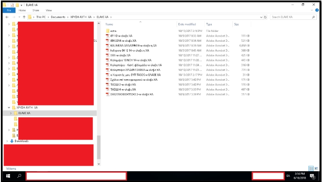
Task: Click the Properties icon in the quick access toolbar
Action: coord(12,5)
